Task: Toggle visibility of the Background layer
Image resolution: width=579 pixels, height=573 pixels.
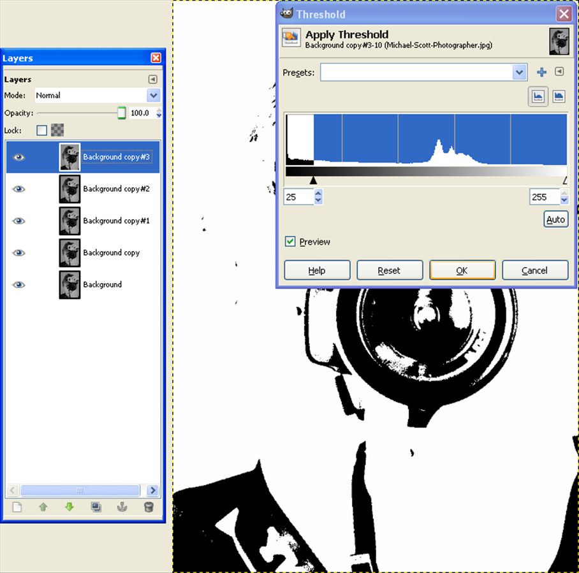Action: click(19, 285)
